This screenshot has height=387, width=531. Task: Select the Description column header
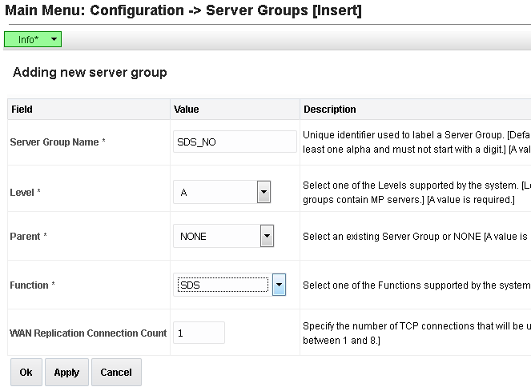point(329,109)
